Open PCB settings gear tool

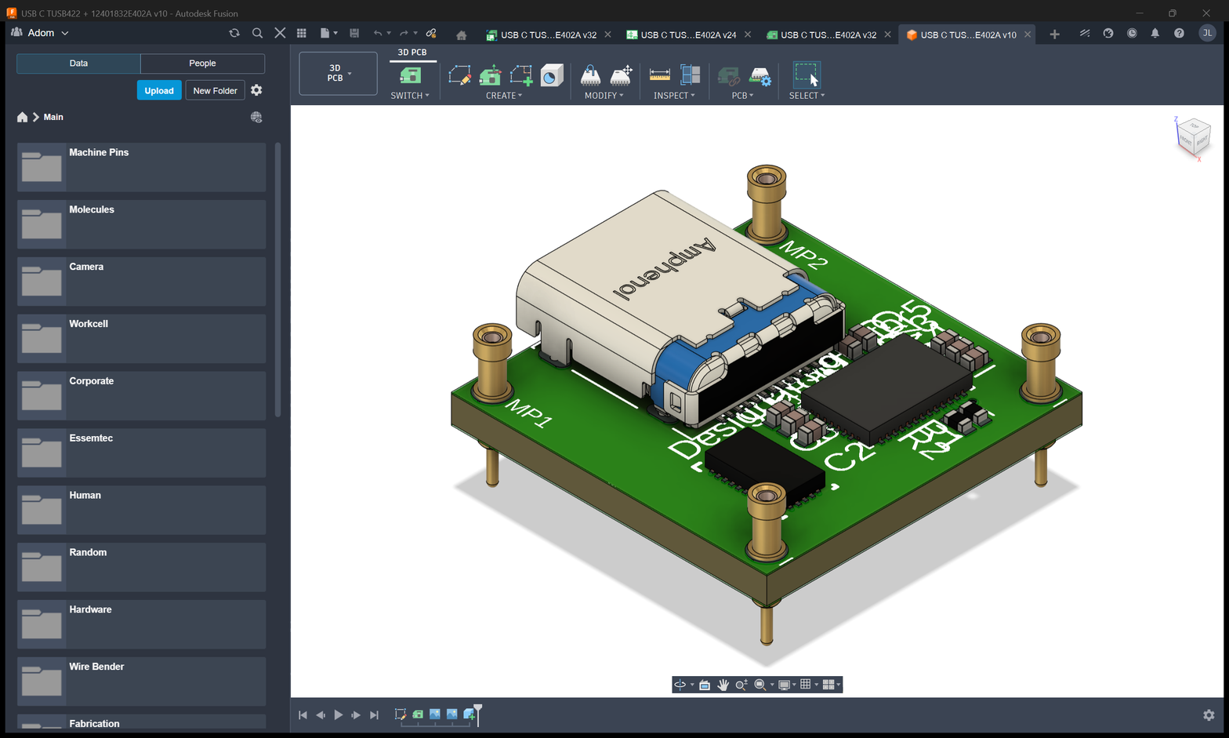tap(760, 76)
